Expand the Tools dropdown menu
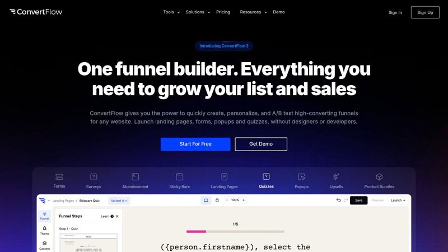The image size is (448, 252). point(171,12)
